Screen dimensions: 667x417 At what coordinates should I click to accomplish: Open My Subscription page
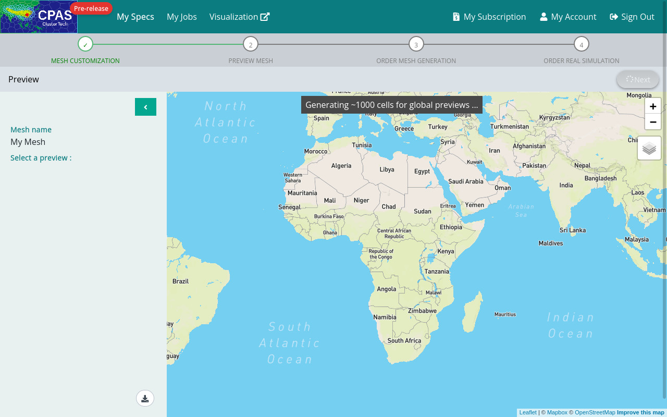click(x=489, y=17)
